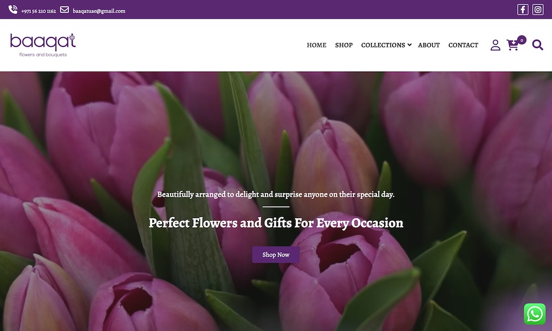Click the baaqat logo
Image resolution: width=552 pixels, height=331 pixels.
point(43,45)
